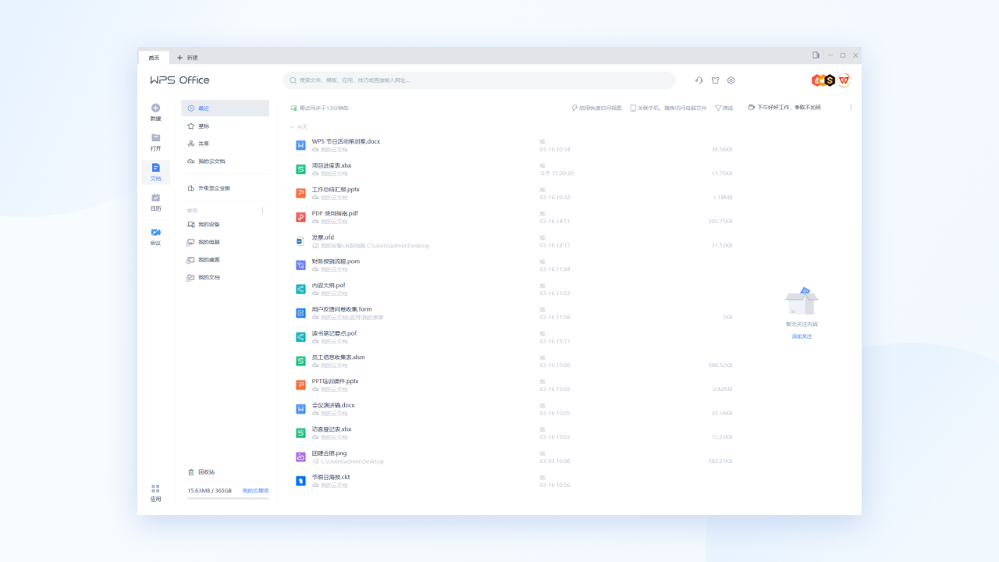Viewport: 999px width, 562px height.
Task: Click the path C:\Users\admin\Desktop under 团建合照.png
Action: click(352, 461)
